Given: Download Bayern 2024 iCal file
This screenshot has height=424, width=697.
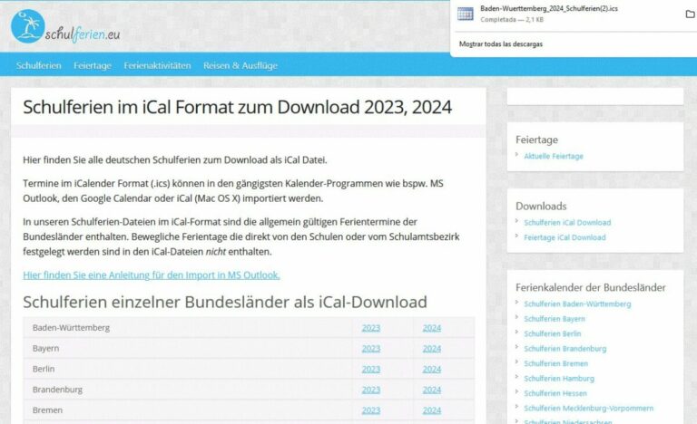Looking at the screenshot, I should (432, 349).
